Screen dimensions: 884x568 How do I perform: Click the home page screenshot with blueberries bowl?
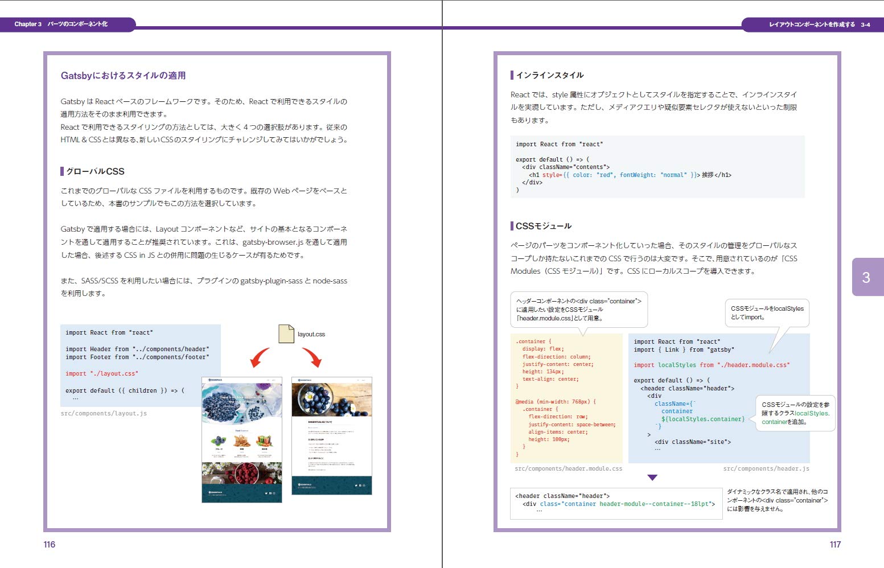point(242,439)
